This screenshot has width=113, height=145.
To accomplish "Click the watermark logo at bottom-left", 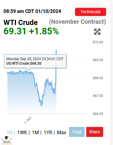I will pos(7,140).
